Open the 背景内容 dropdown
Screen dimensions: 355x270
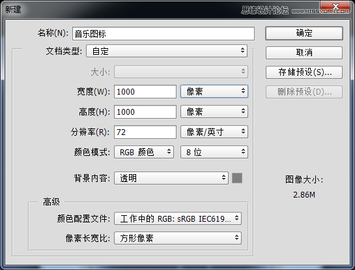(171, 178)
